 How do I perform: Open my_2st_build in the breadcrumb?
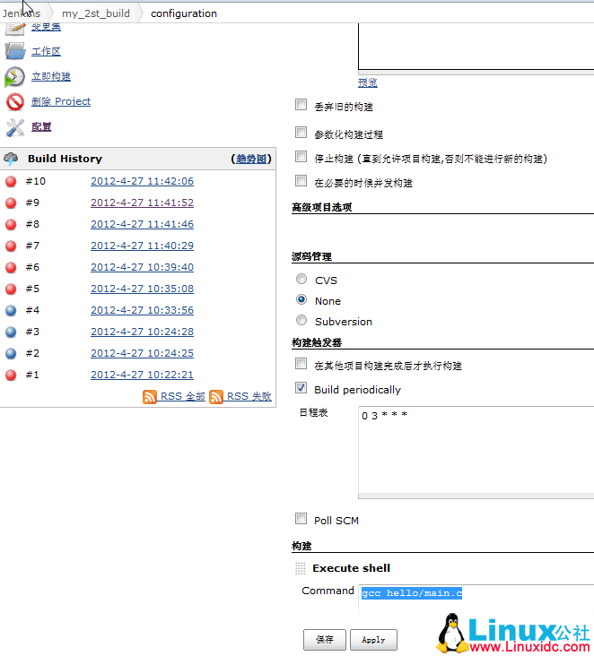[x=95, y=13]
